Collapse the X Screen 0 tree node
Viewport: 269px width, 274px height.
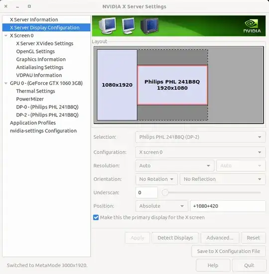(6, 36)
